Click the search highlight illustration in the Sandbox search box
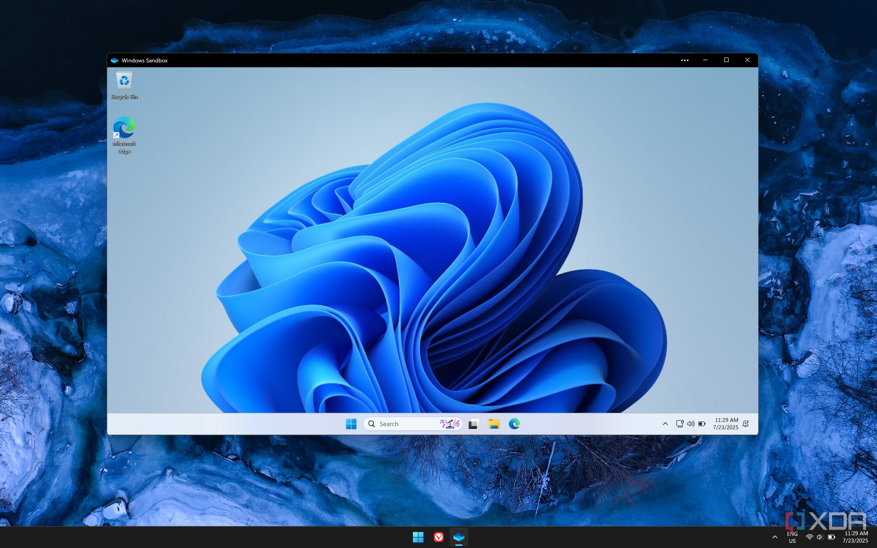Viewport: 877px width, 548px height. (450, 424)
